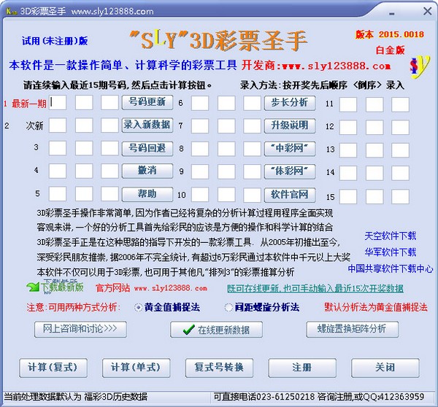Open 华军软件下载 link
This screenshot has height=407, width=438.
[391, 252]
